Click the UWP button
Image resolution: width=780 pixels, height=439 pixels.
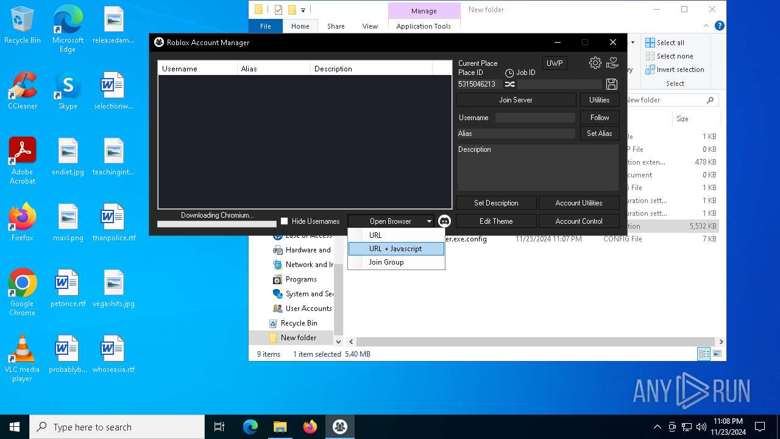coord(555,63)
